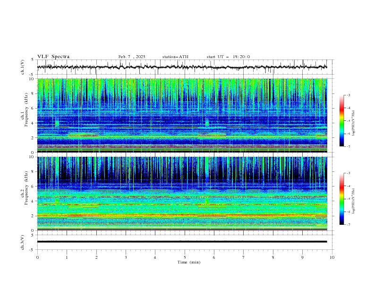Select the date text "Feb. 7 , 2025"
This screenshot has width=374, height=289.
pyautogui.click(x=132, y=57)
